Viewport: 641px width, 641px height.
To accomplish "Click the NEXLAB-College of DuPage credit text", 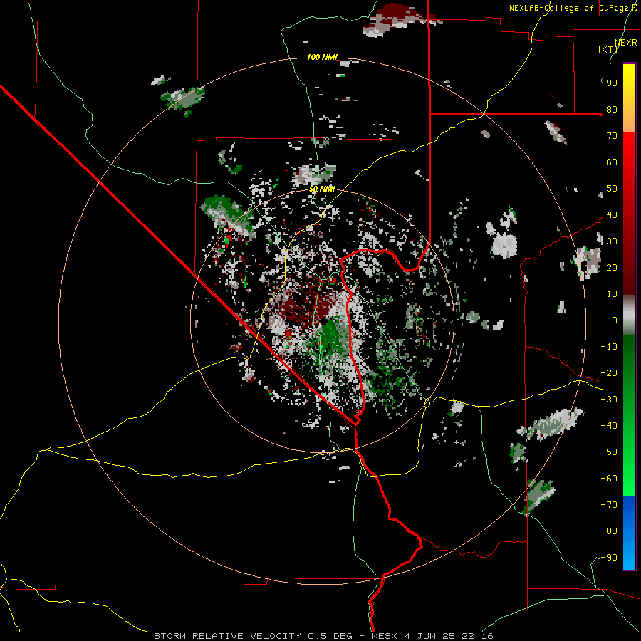I will click(x=573, y=8).
